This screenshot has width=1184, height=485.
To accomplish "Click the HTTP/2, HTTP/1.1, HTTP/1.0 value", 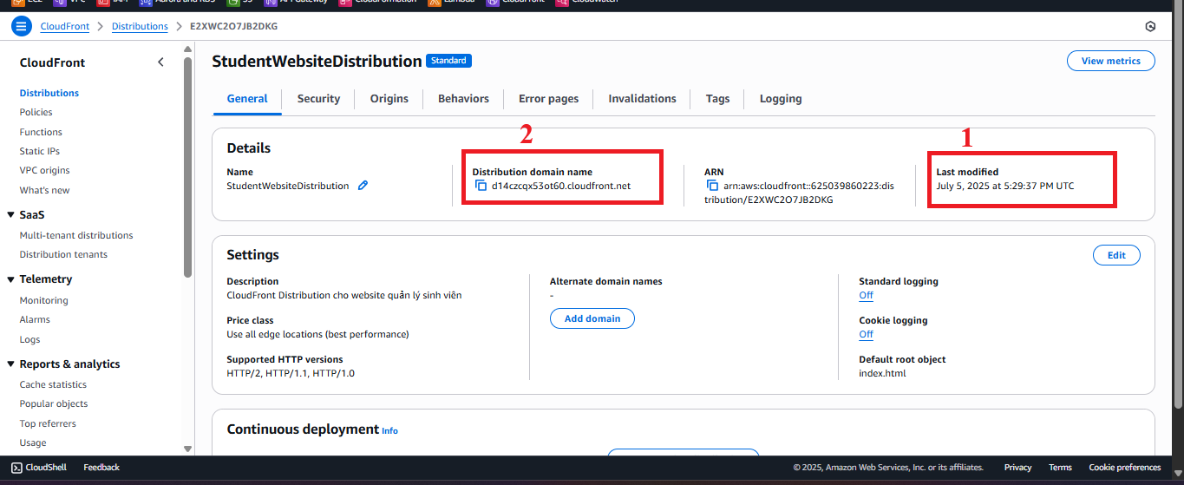I will (x=291, y=373).
